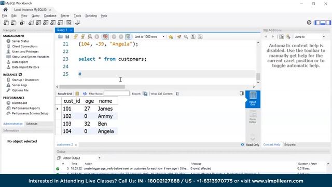This screenshot has height=187, width=332.
Task: Switch to the Administration tab
Action: [x=13, y=124]
